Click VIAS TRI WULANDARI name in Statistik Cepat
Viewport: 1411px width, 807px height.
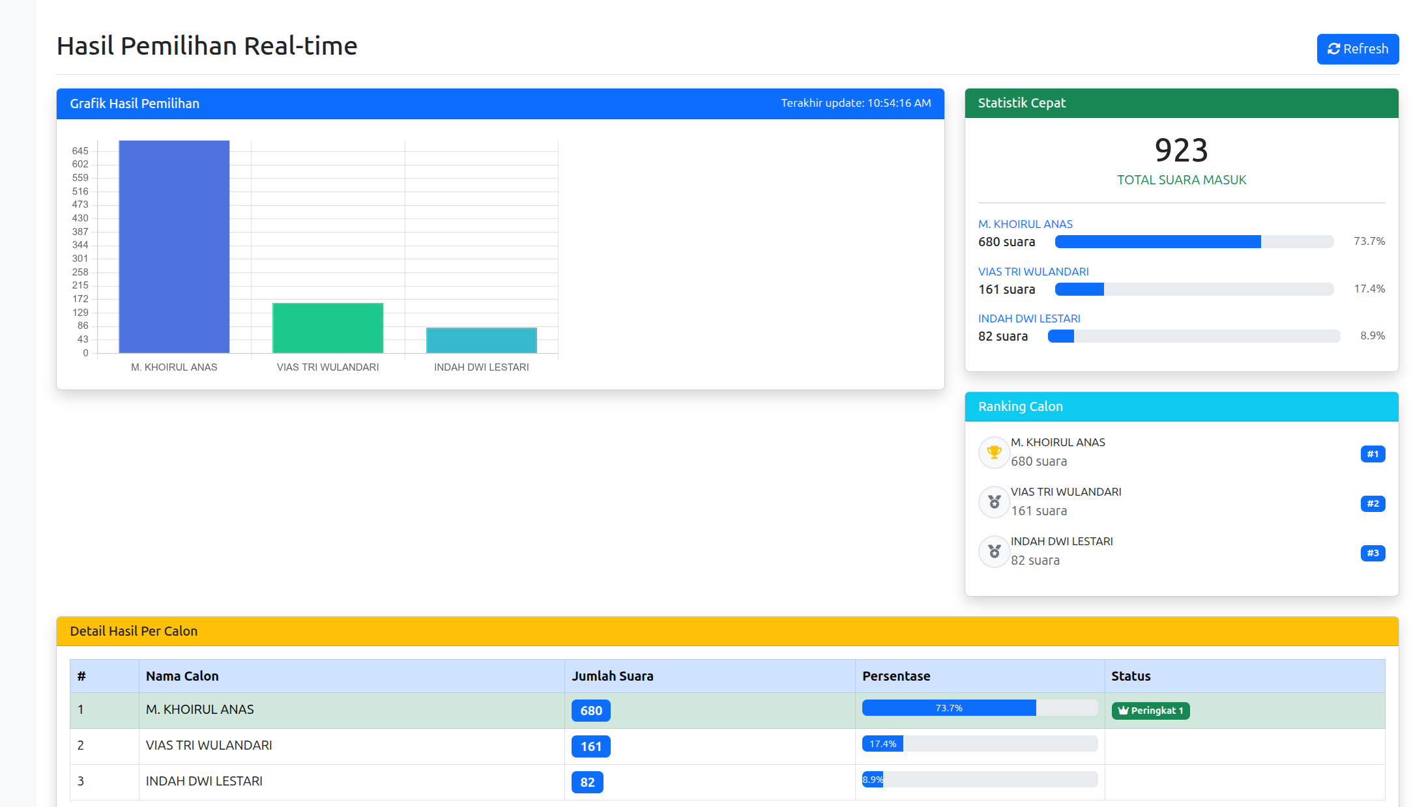pos(1033,272)
